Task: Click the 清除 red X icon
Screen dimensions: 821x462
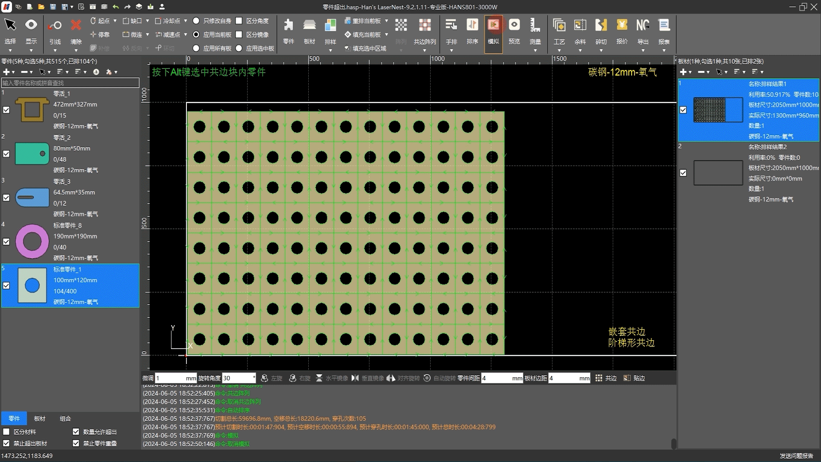Action: point(76,26)
